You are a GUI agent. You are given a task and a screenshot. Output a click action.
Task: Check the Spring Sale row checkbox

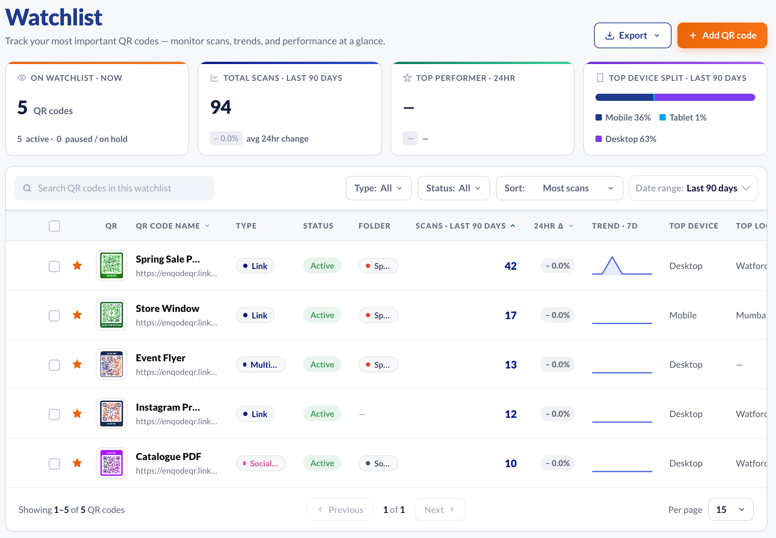coord(54,266)
